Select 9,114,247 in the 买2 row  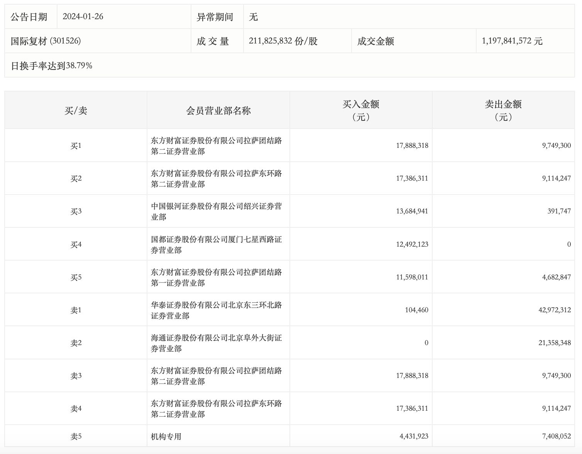click(557, 178)
